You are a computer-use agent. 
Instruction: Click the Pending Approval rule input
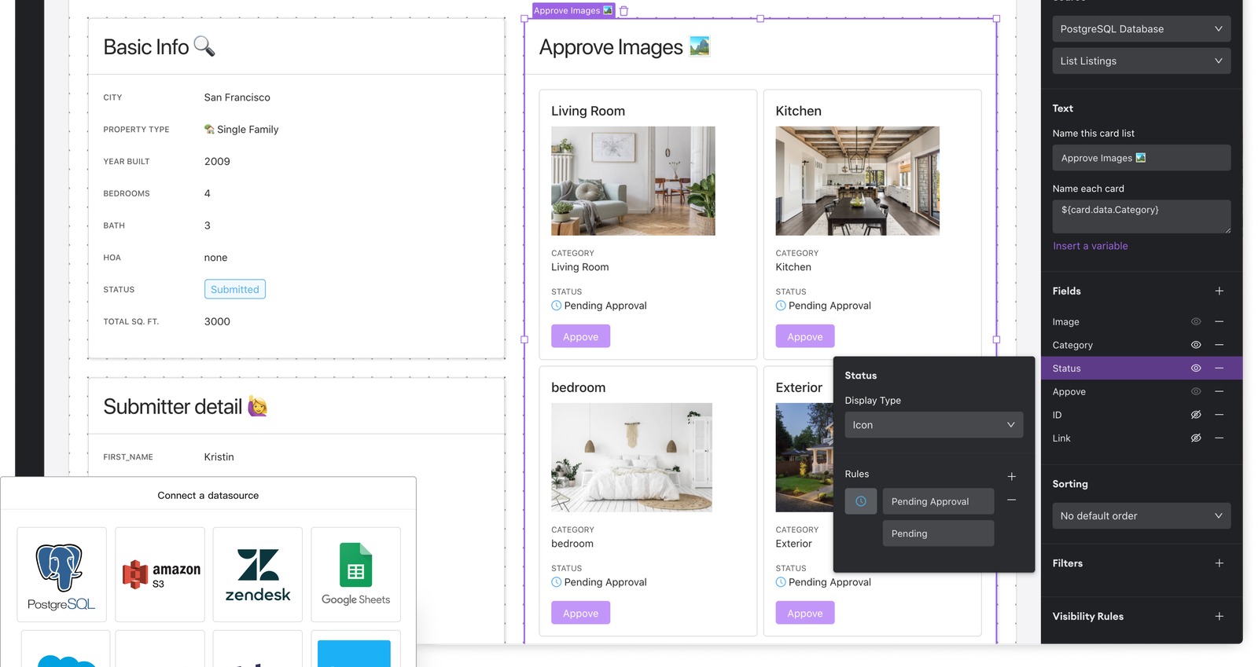click(x=939, y=501)
